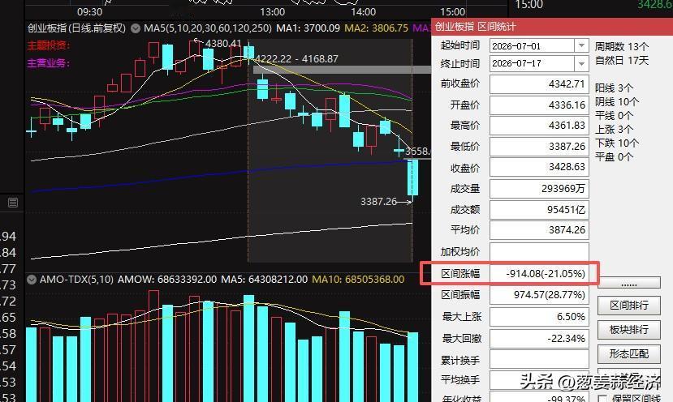Click the MA5(5,10,20,30,60,120,250) indicator label
The width and height of the screenshot is (673, 402).
click(x=208, y=28)
